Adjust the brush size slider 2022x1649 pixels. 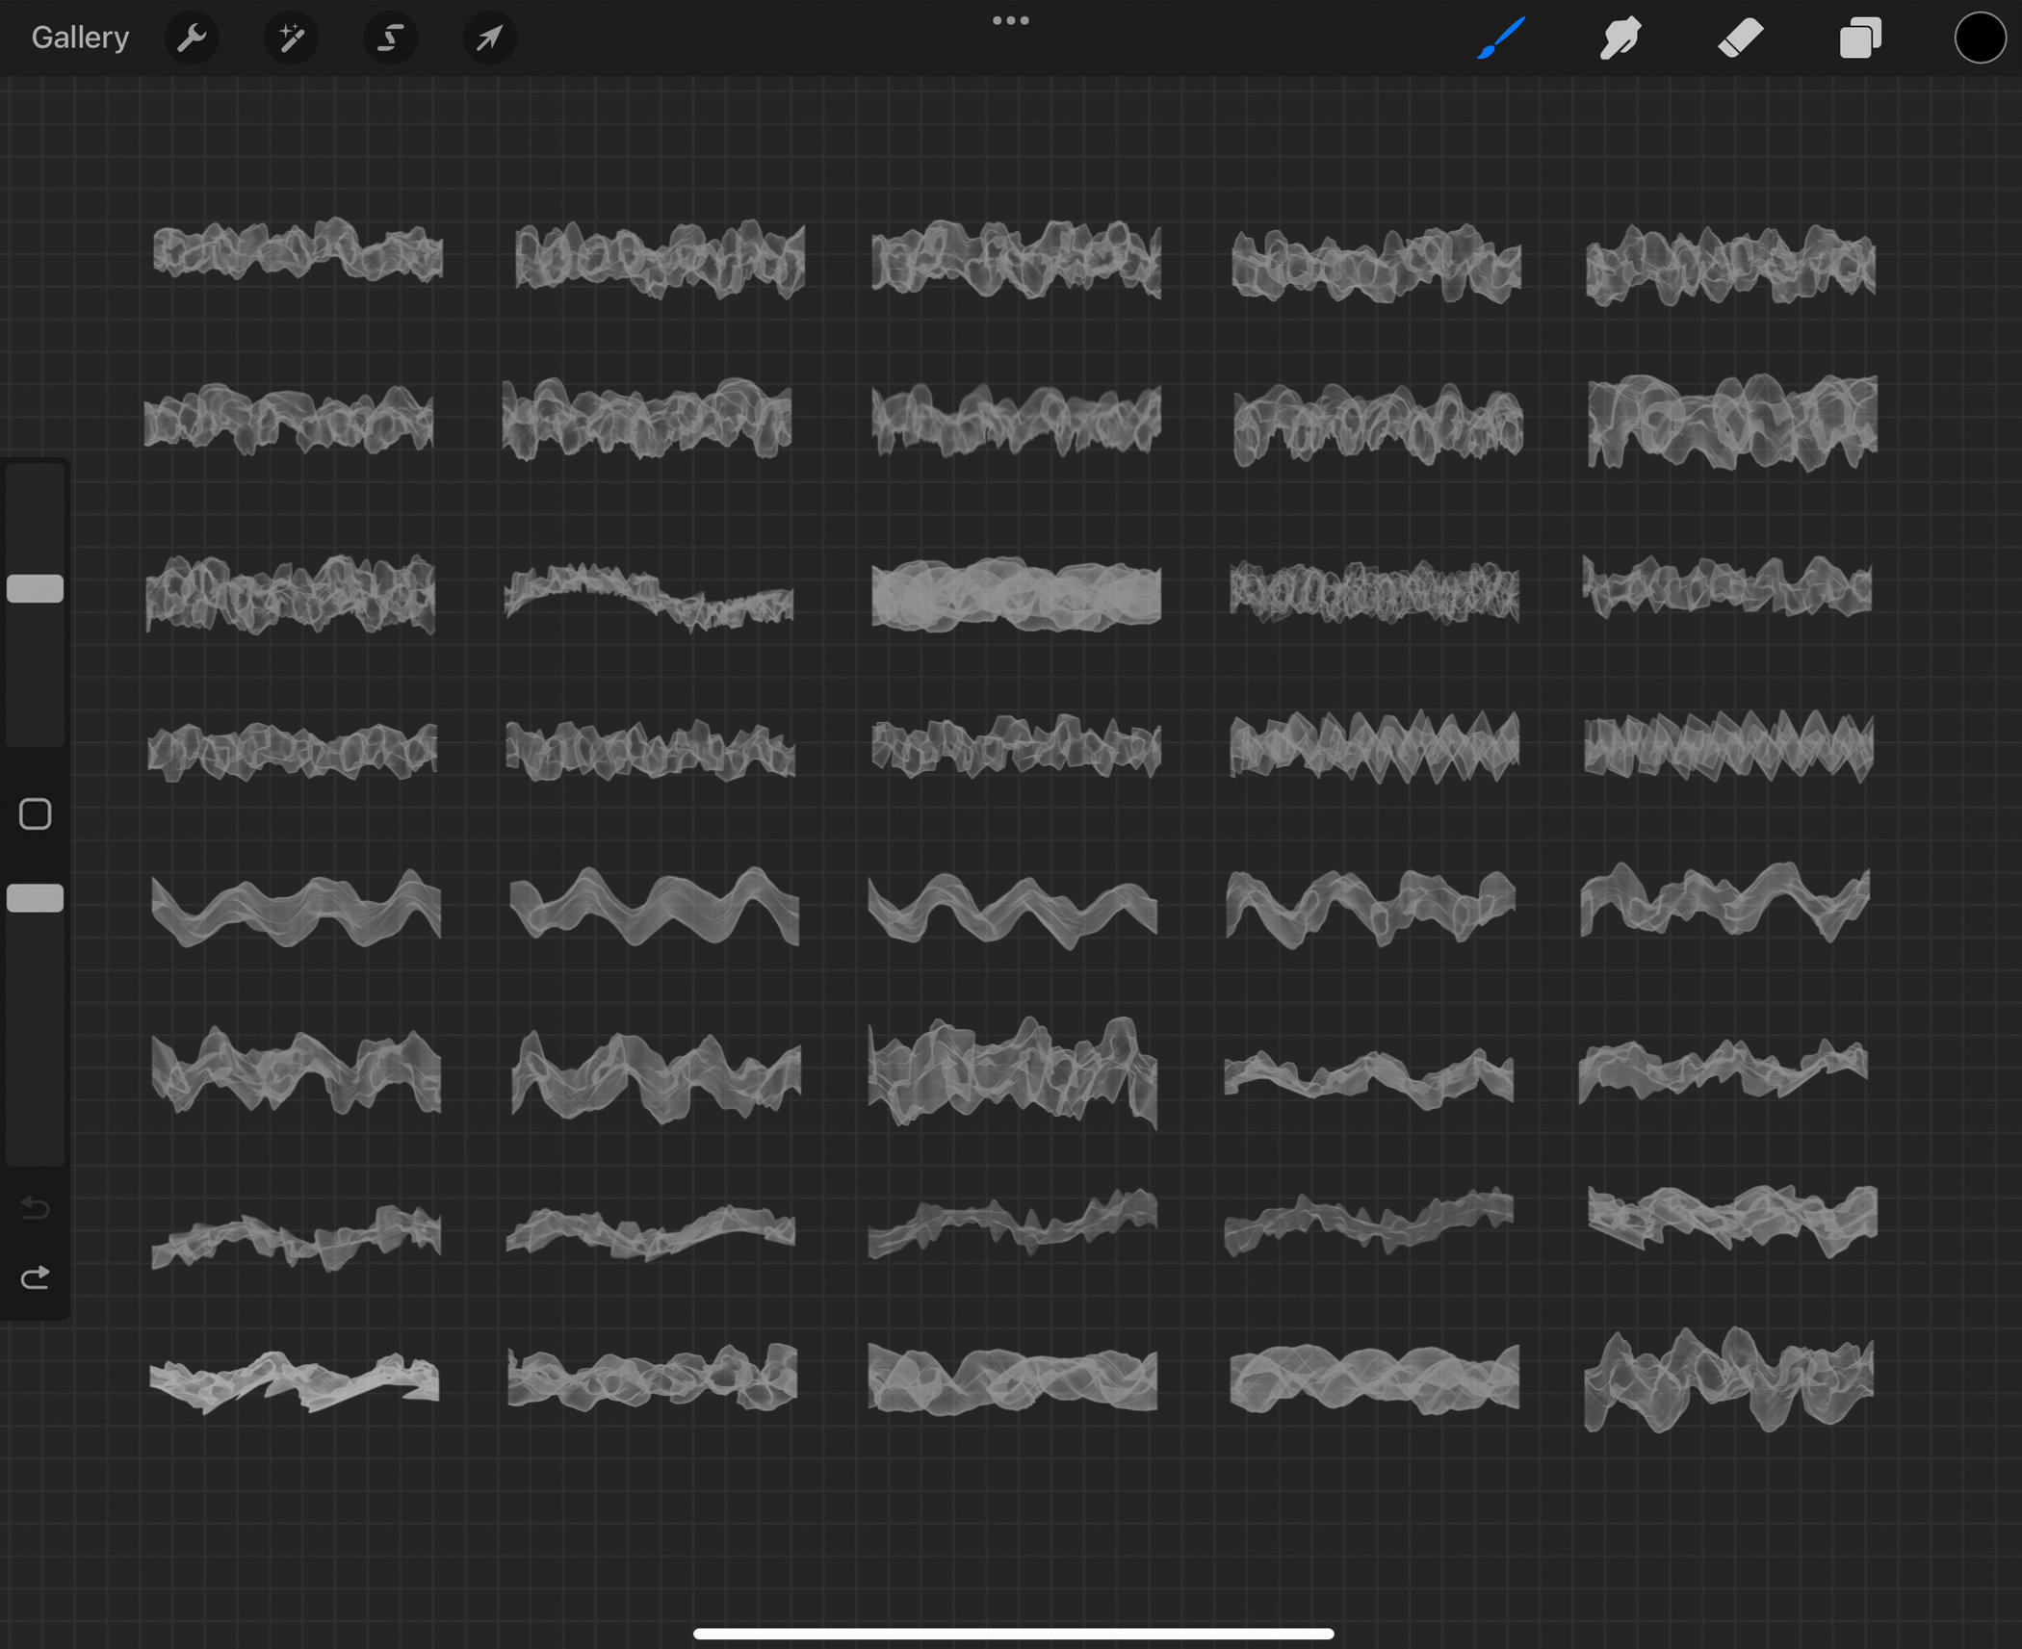[36, 587]
